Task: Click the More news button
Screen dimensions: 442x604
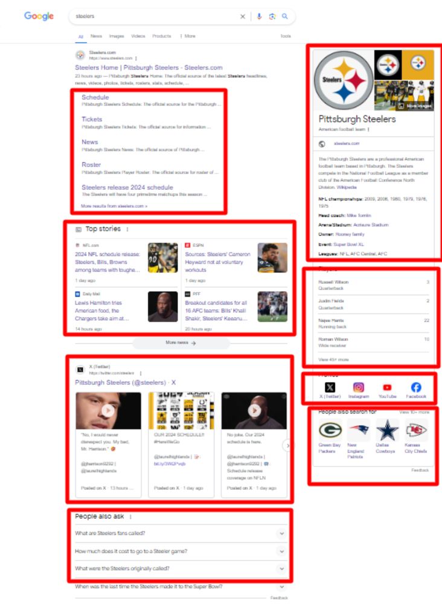Action: tap(181, 342)
